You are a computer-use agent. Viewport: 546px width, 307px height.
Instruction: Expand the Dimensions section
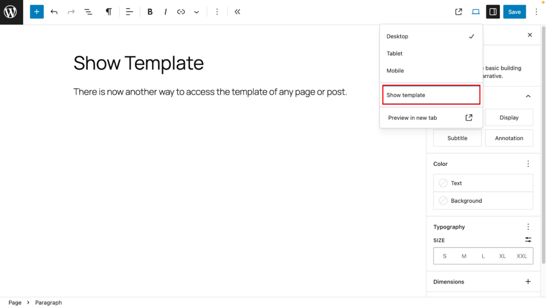[528, 281]
